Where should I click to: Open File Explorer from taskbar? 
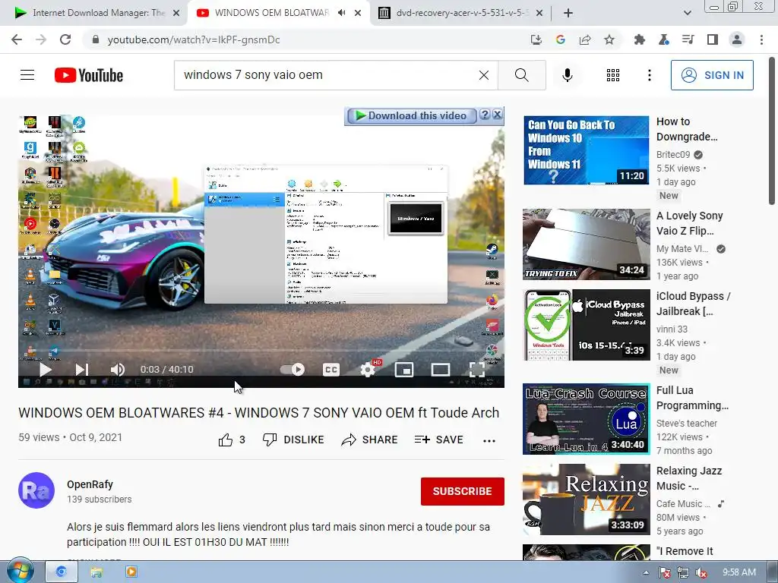(96, 572)
